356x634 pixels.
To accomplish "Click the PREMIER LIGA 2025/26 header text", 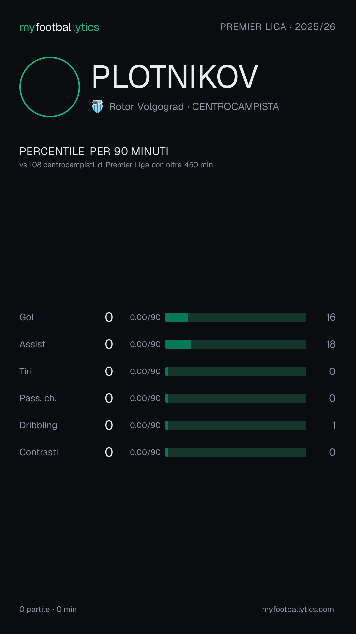I will coord(278,27).
